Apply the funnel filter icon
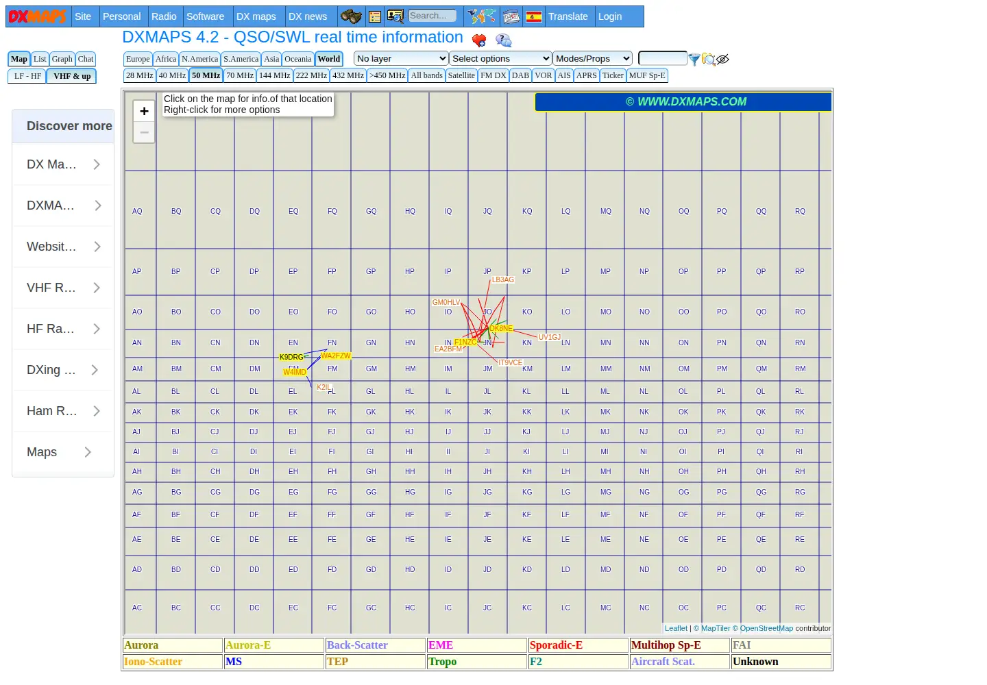The width and height of the screenshot is (987, 685). [694, 59]
